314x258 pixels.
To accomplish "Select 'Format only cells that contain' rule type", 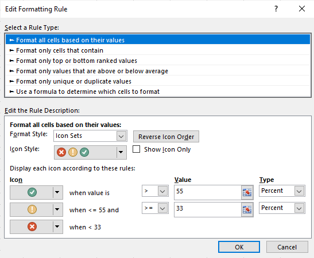I will [x=158, y=50].
